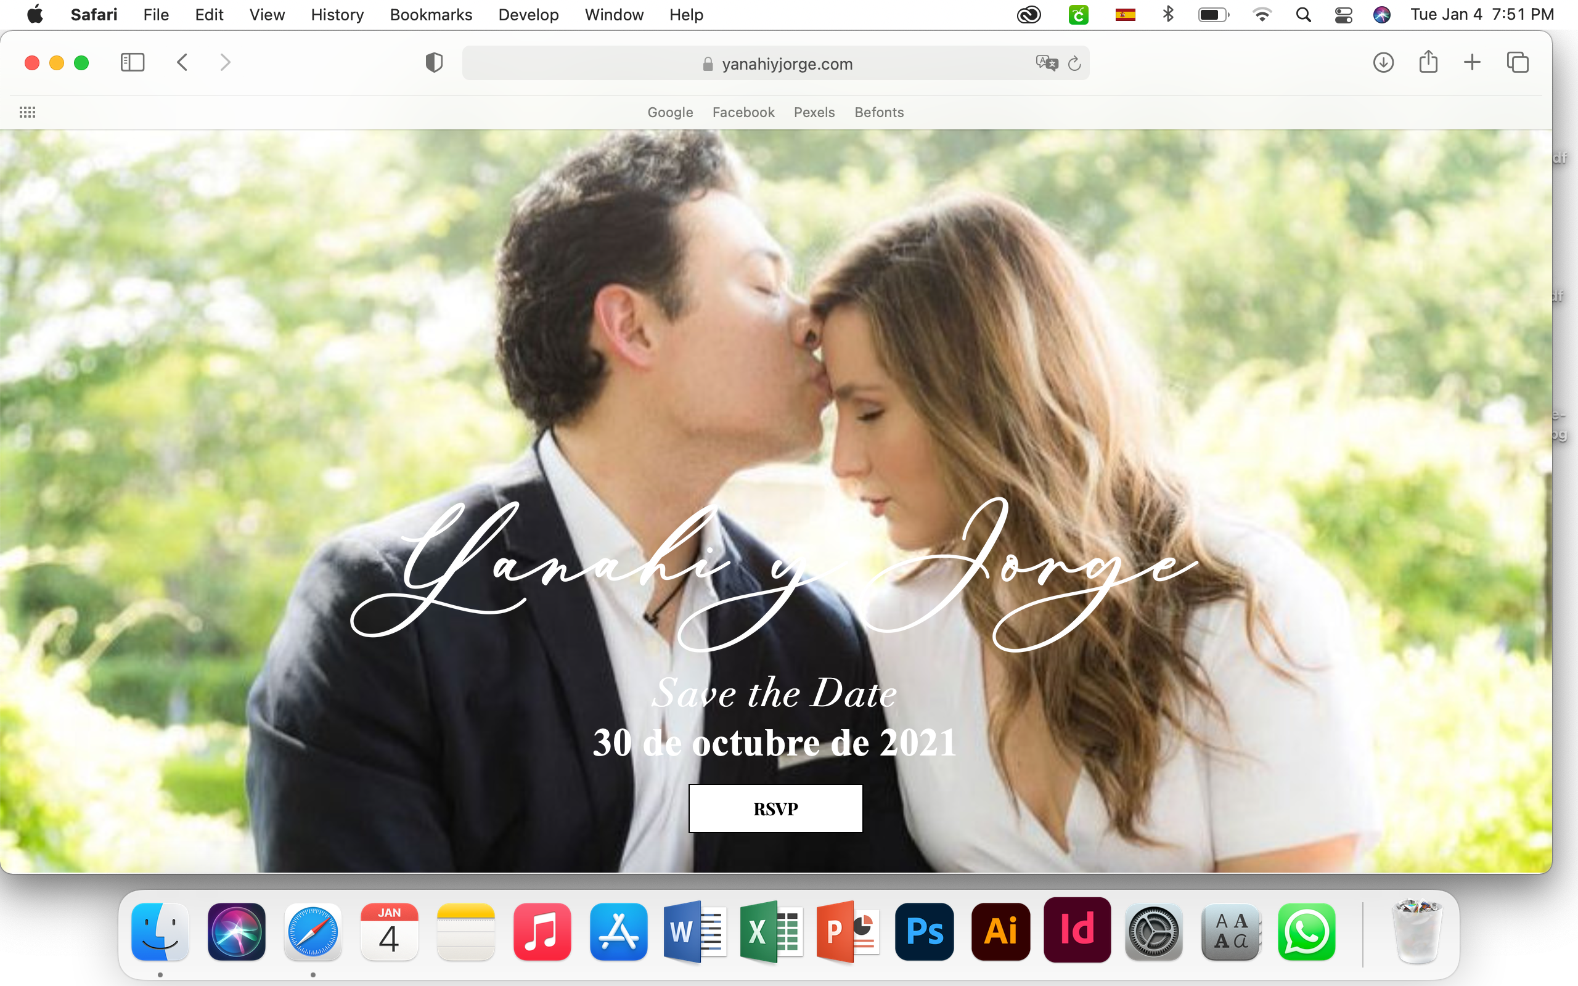1578x986 pixels.
Task: Show the tab overview
Action: coord(1518,63)
